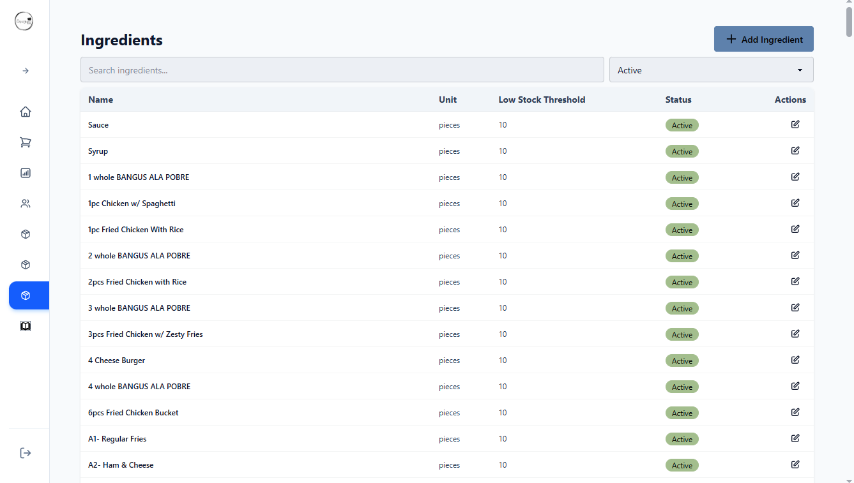
Task: Open the shopping cart icon in sidebar
Action: 26,142
